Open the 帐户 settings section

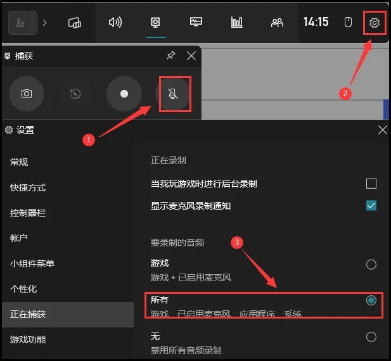[x=68, y=238]
